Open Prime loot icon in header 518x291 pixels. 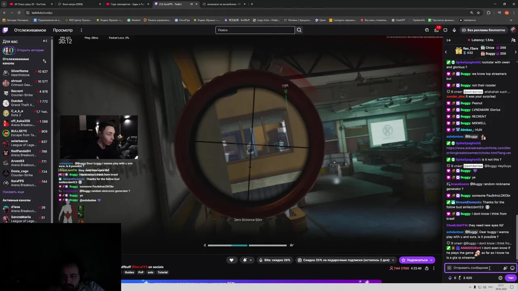click(x=427, y=30)
